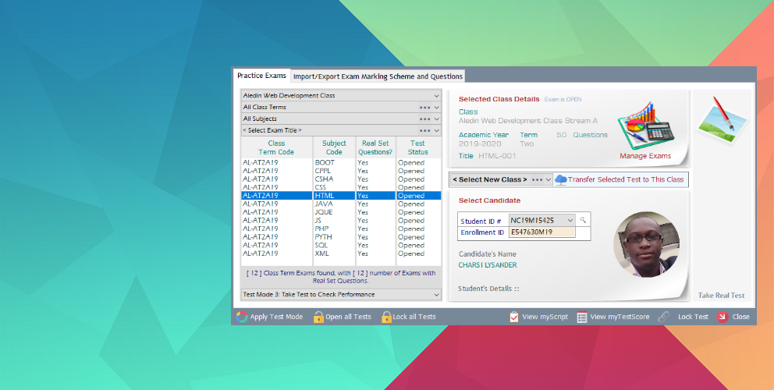Open the Test Mode 3 dropdown
This screenshot has width=774, height=390.
[341, 294]
